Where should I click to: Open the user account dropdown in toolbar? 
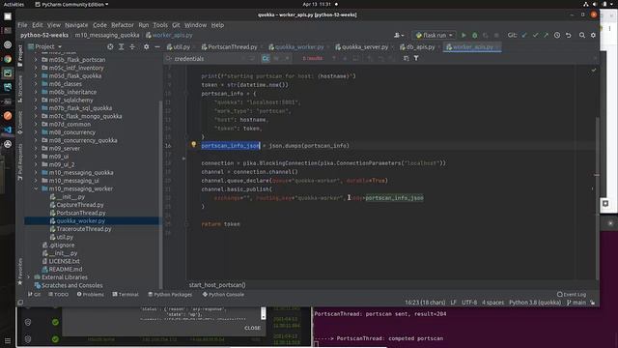tap(399, 35)
